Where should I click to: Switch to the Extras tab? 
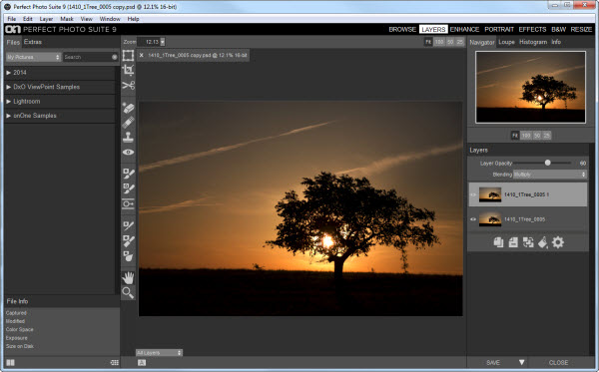click(x=33, y=42)
